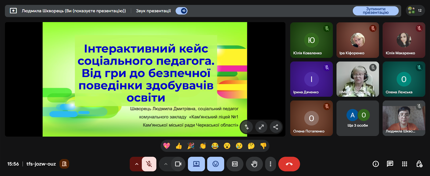Expand video settings chevron
Image resolution: width=430 pixels, height=176 pixels.
point(166,164)
